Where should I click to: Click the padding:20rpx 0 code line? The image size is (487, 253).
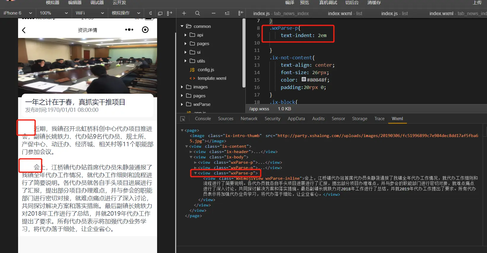click(x=303, y=87)
